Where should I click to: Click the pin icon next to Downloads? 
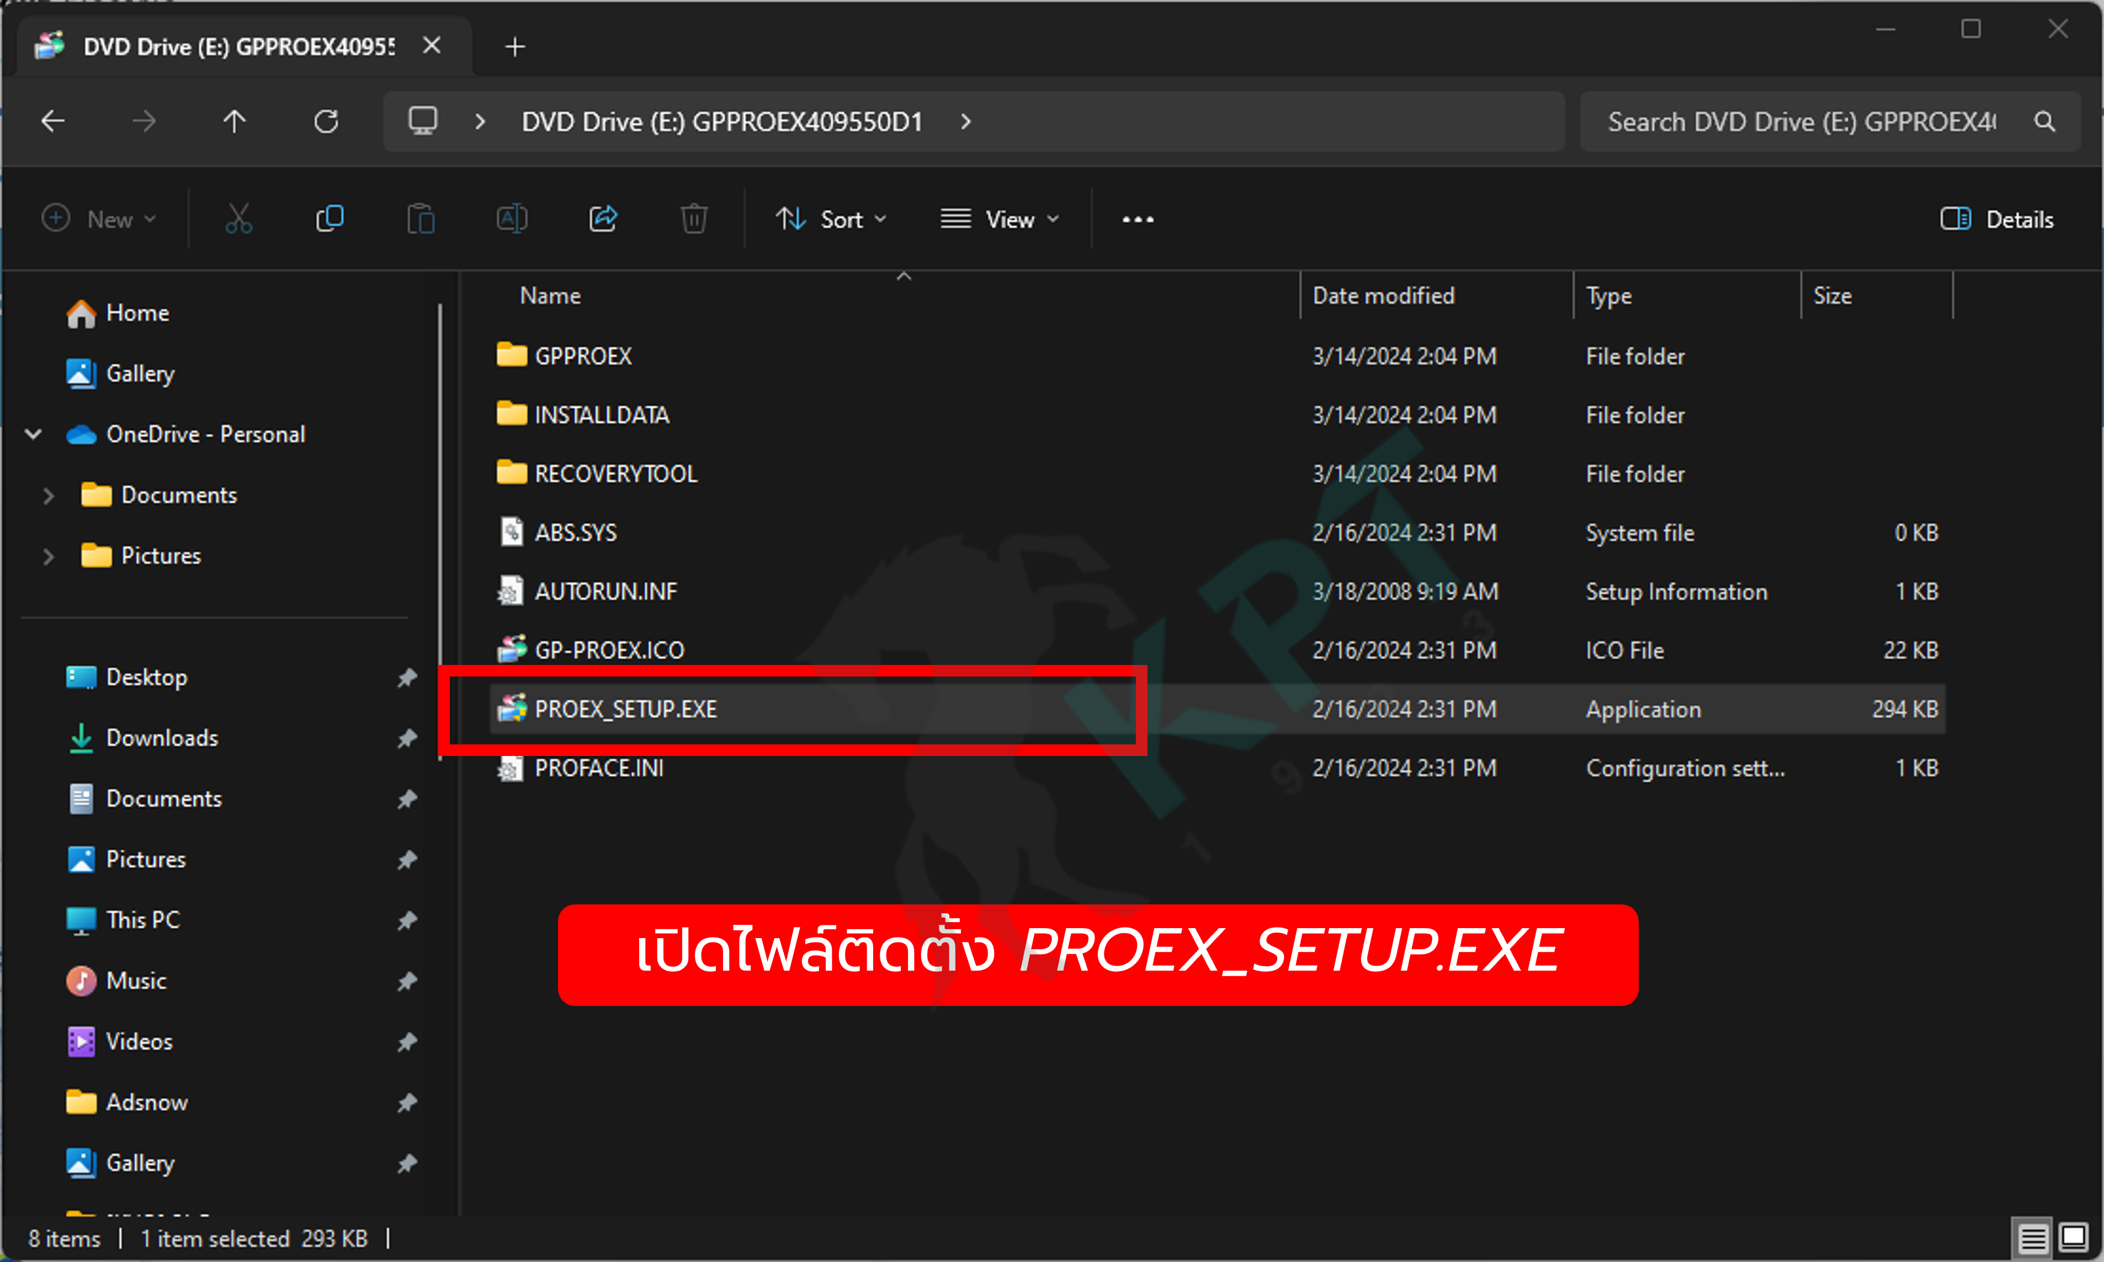click(407, 738)
